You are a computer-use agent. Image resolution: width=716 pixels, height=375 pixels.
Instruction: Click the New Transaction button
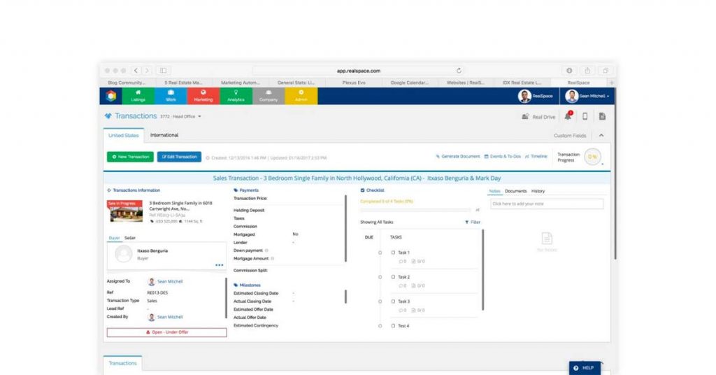(x=130, y=157)
